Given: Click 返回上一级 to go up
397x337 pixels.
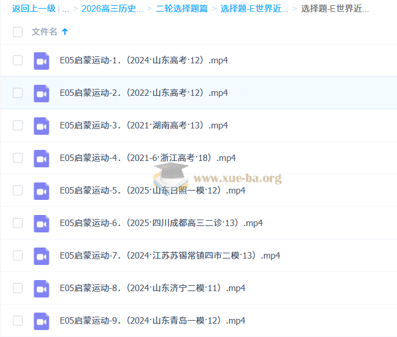Looking at the screenshot, I should coord(34,9).
